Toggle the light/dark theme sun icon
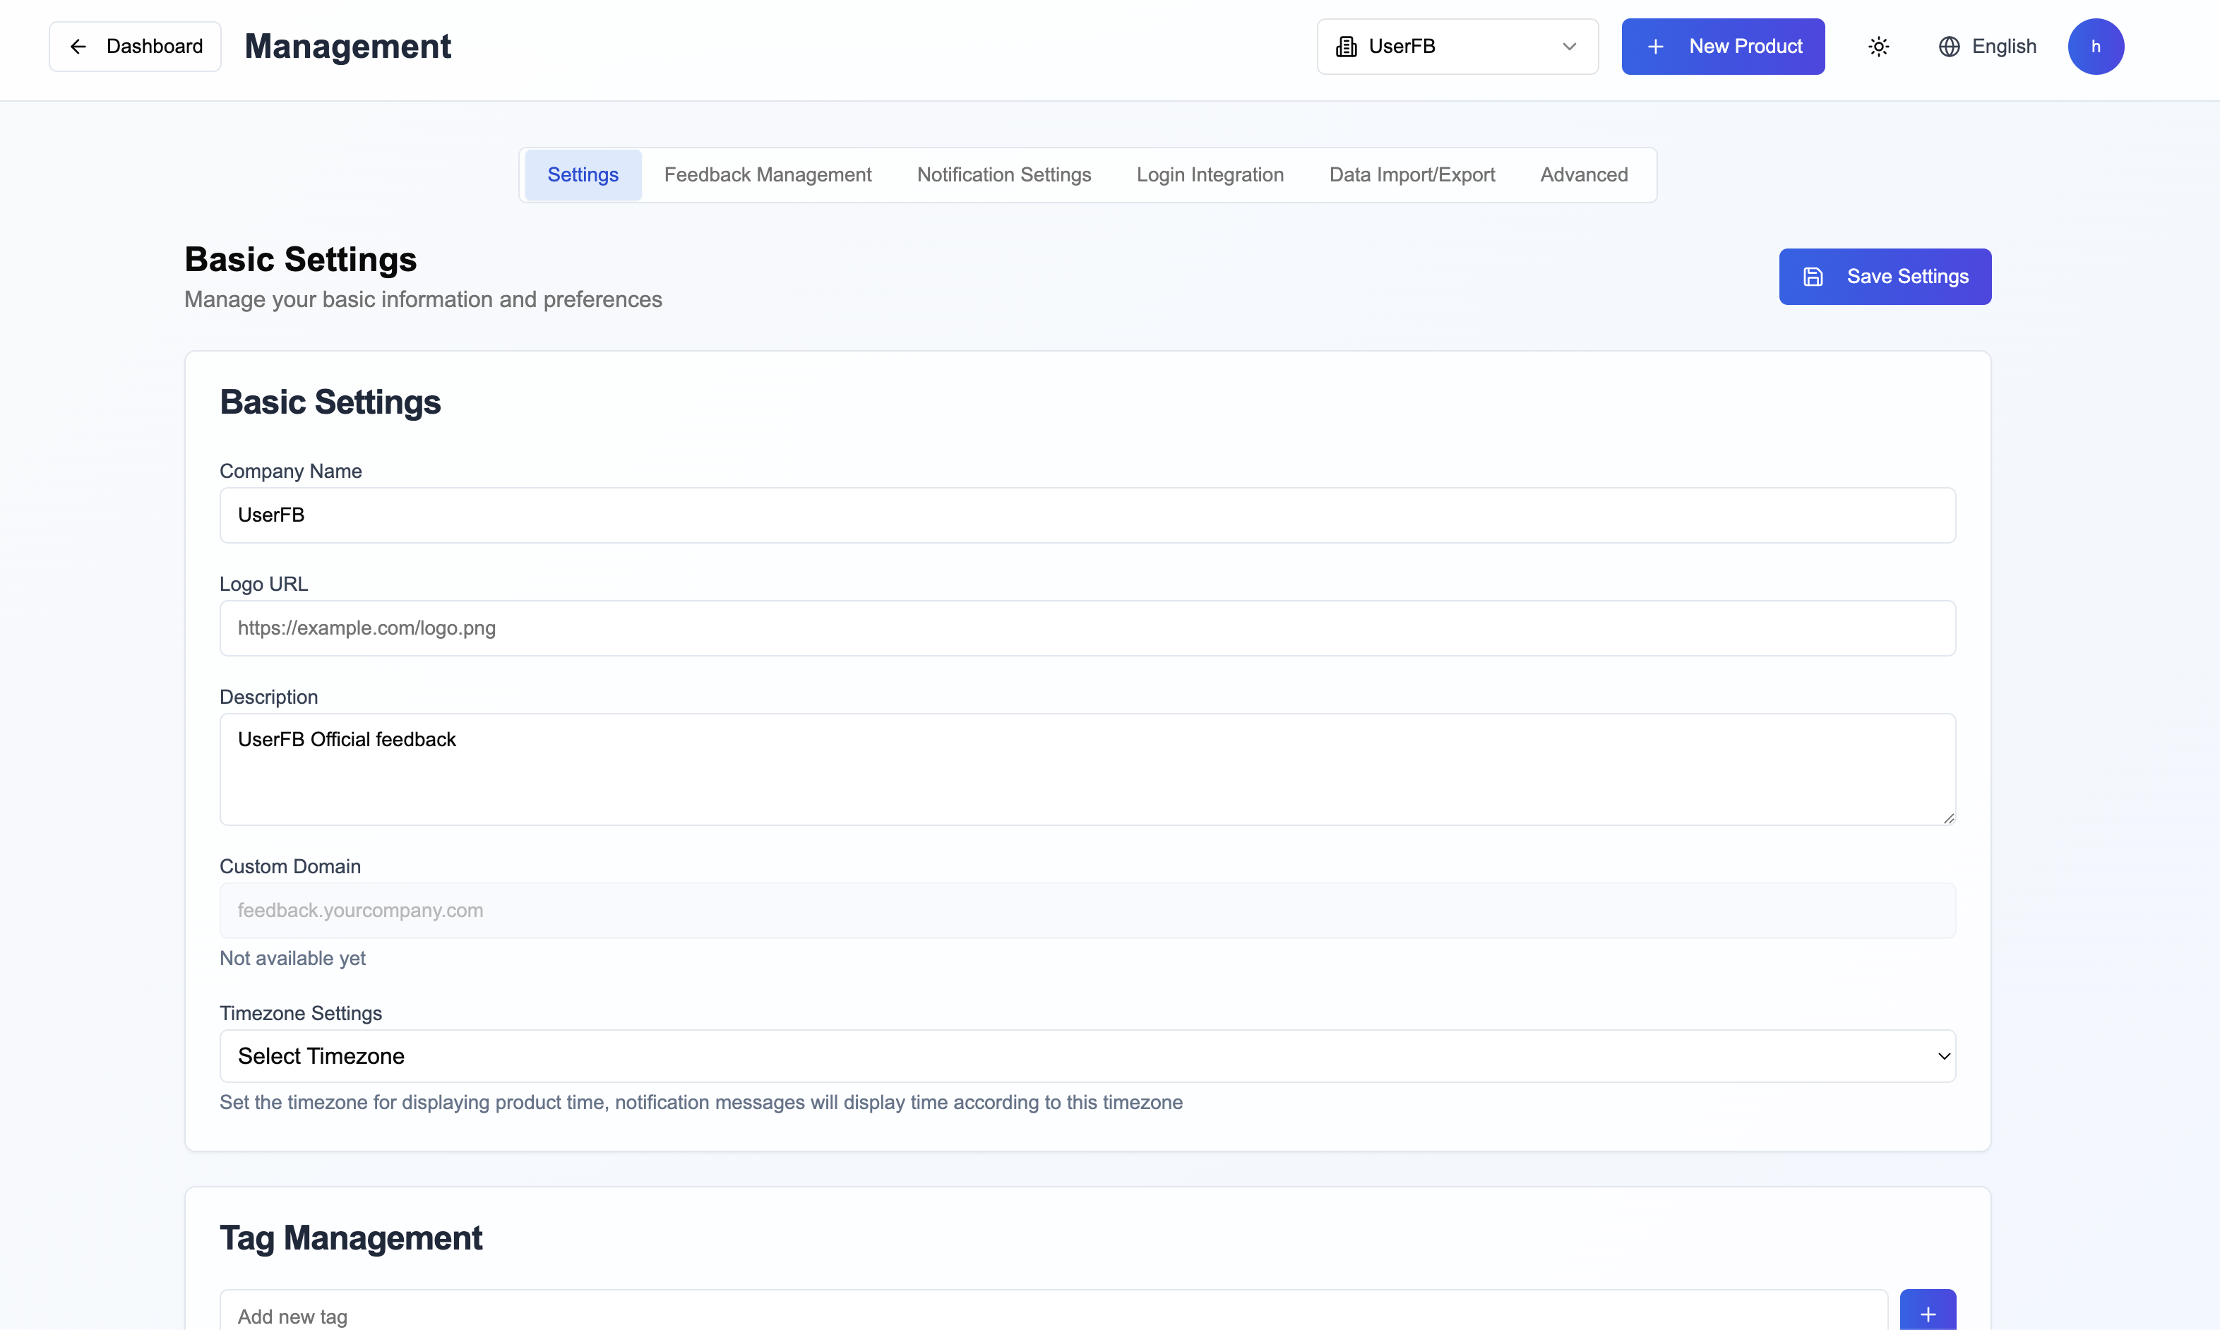 (1878, 47)
